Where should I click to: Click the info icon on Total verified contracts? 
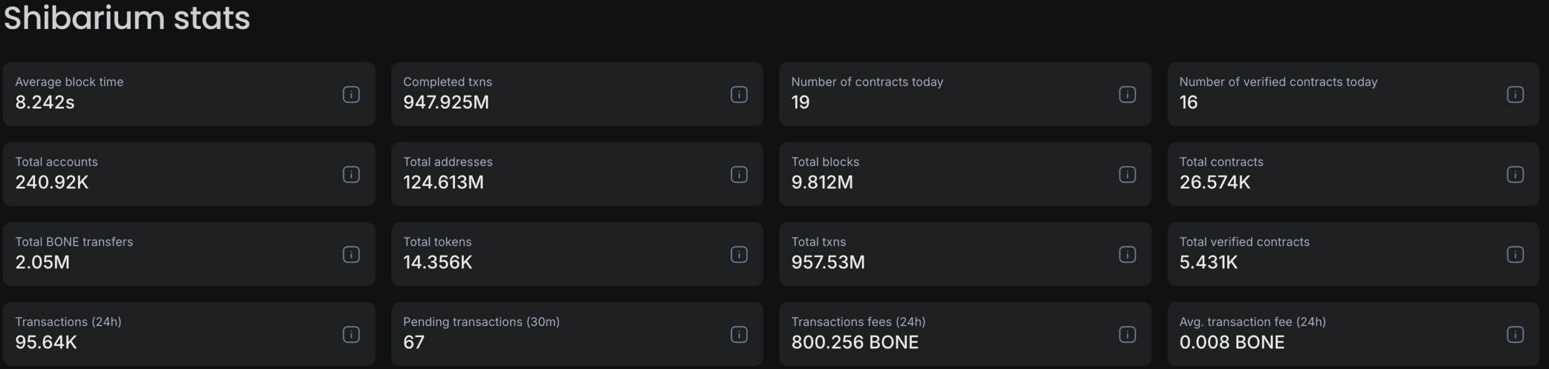coord(1515,254)
